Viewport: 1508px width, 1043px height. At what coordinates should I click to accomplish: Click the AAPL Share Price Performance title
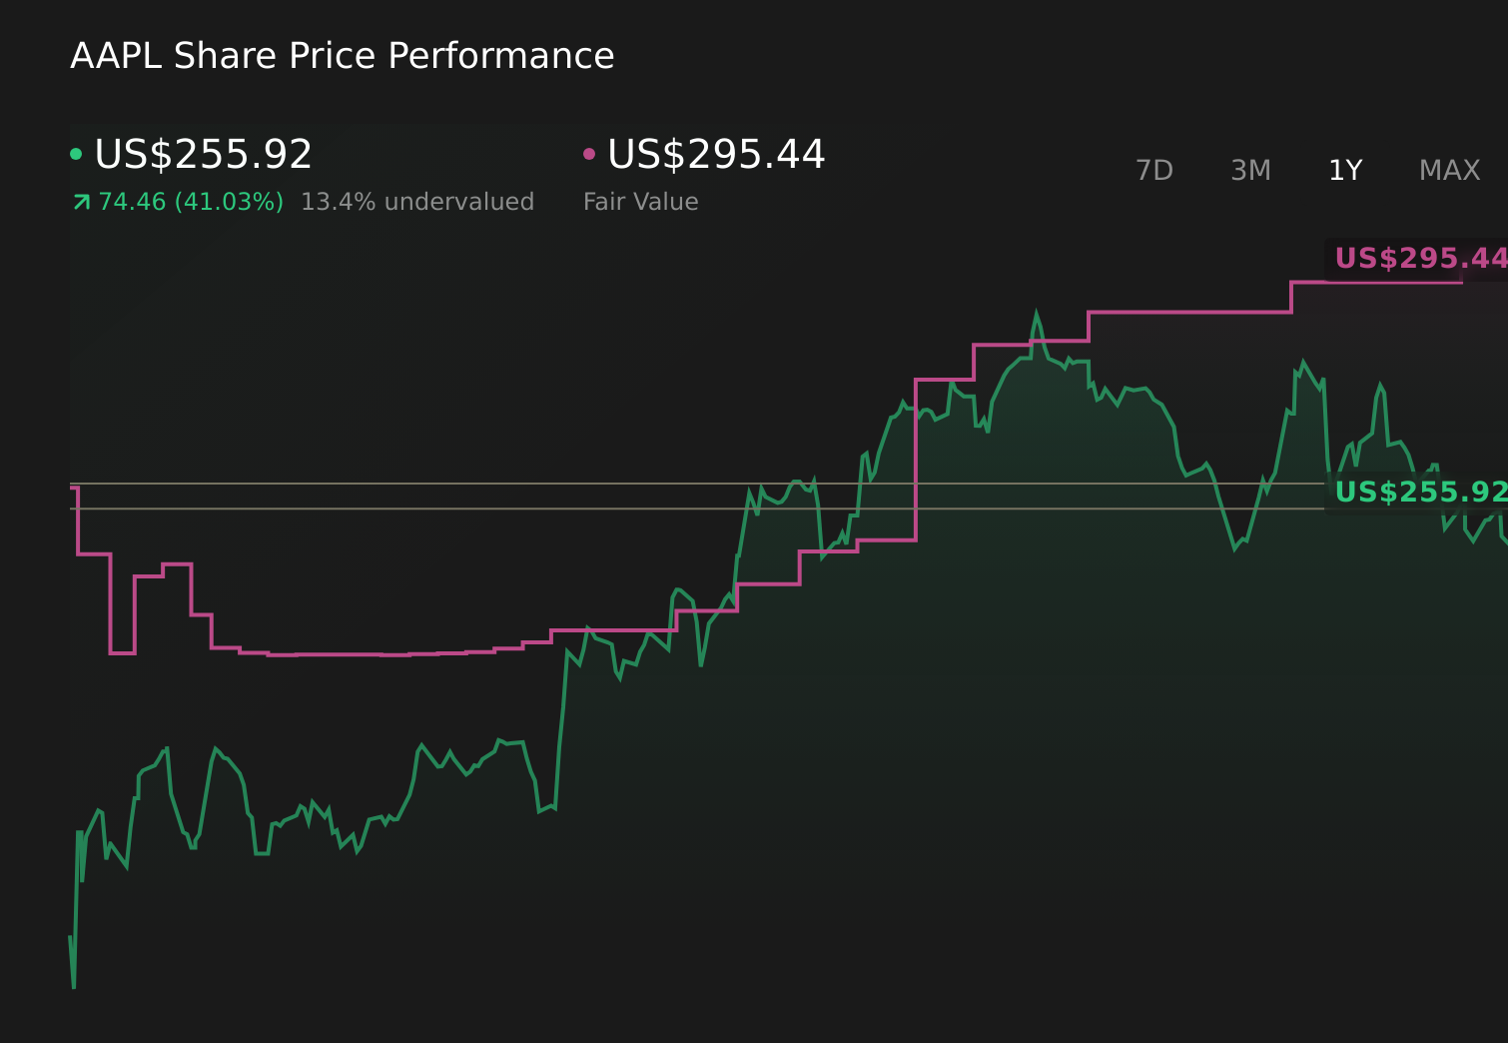click(x=342, y=56)
